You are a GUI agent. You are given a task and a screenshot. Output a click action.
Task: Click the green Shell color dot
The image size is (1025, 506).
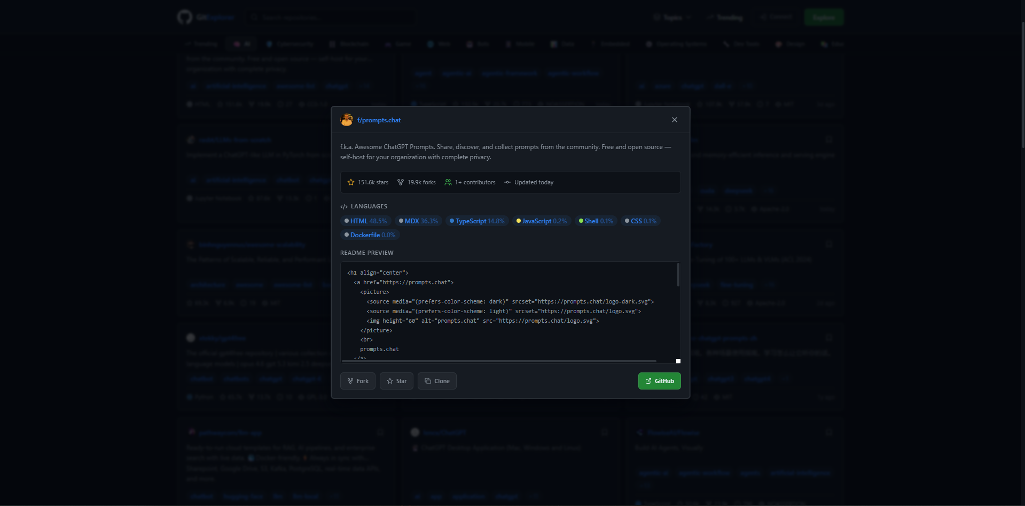[581, 221]
